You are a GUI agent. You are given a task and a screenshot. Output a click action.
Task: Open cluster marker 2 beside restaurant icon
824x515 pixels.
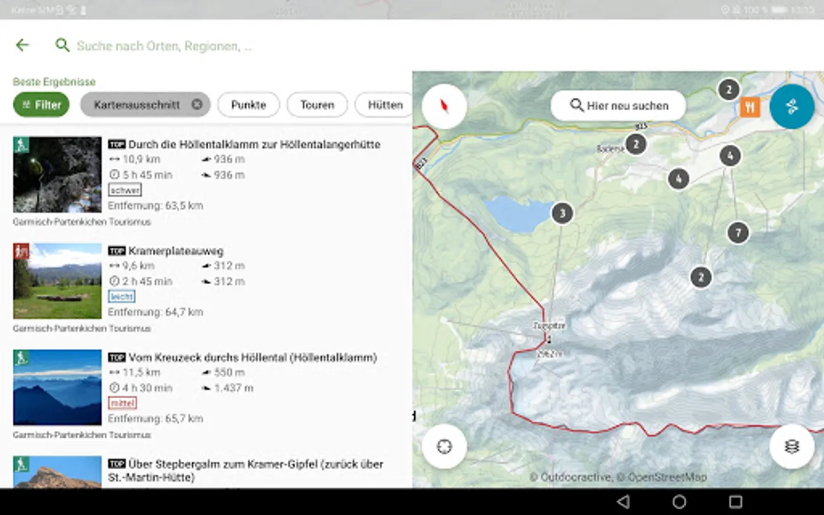pos(728,90)
